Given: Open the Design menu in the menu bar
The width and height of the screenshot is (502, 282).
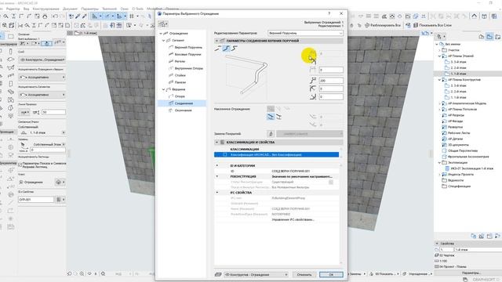Looking at the screenshot, I should tap(46, 9).
